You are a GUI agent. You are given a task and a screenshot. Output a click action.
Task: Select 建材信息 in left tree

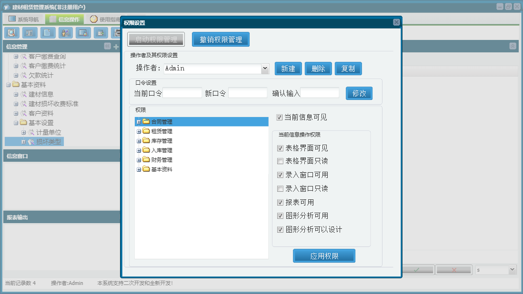click(40, 95)
